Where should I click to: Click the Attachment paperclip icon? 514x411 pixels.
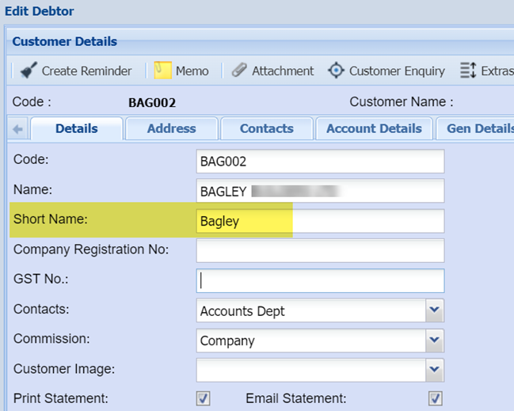tap(239, 70)
